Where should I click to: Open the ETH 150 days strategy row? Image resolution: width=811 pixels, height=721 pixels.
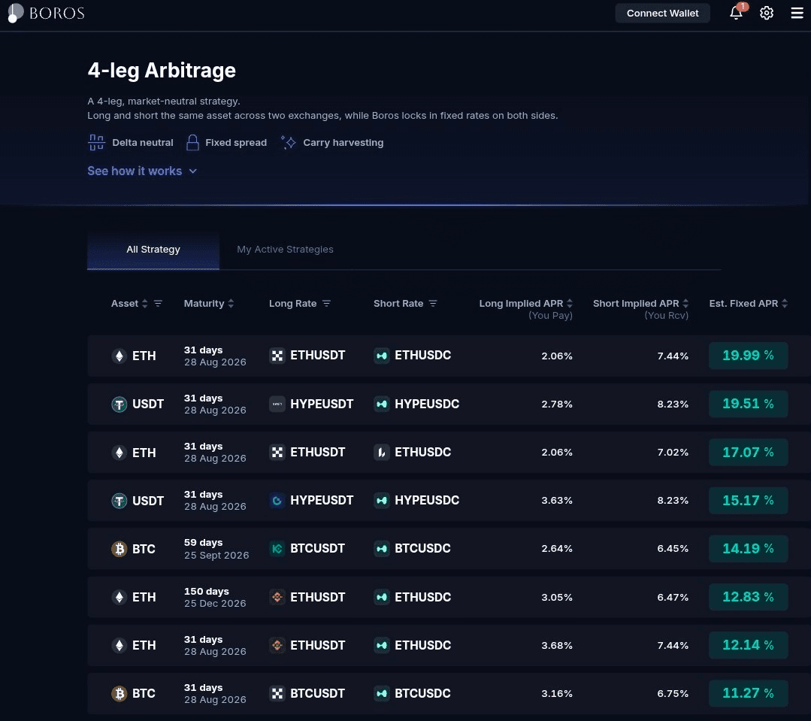(449, 598)
